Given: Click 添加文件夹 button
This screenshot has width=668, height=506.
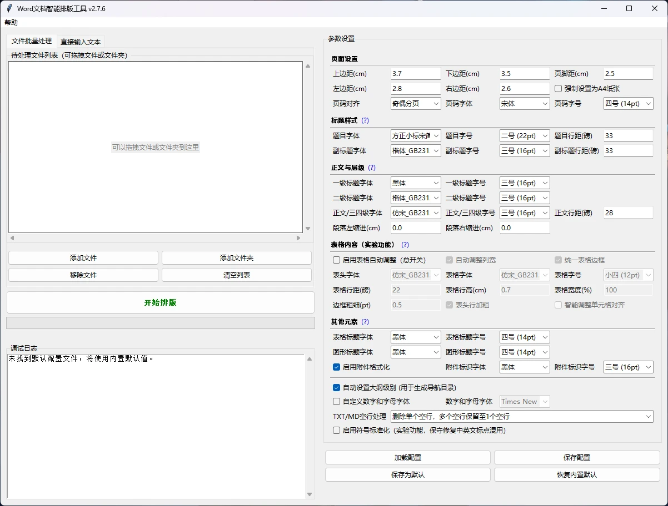Looking at the screenshot, I should pos(237,258).
